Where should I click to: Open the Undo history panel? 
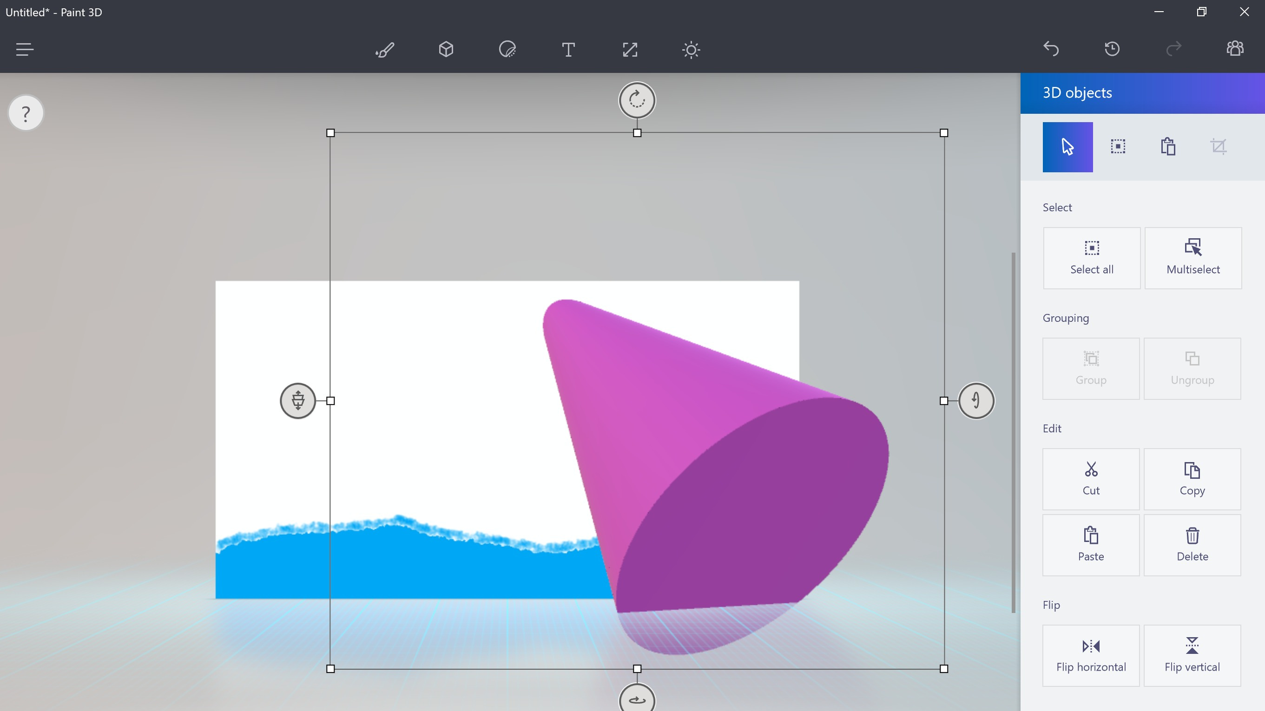coord(1112,49)
